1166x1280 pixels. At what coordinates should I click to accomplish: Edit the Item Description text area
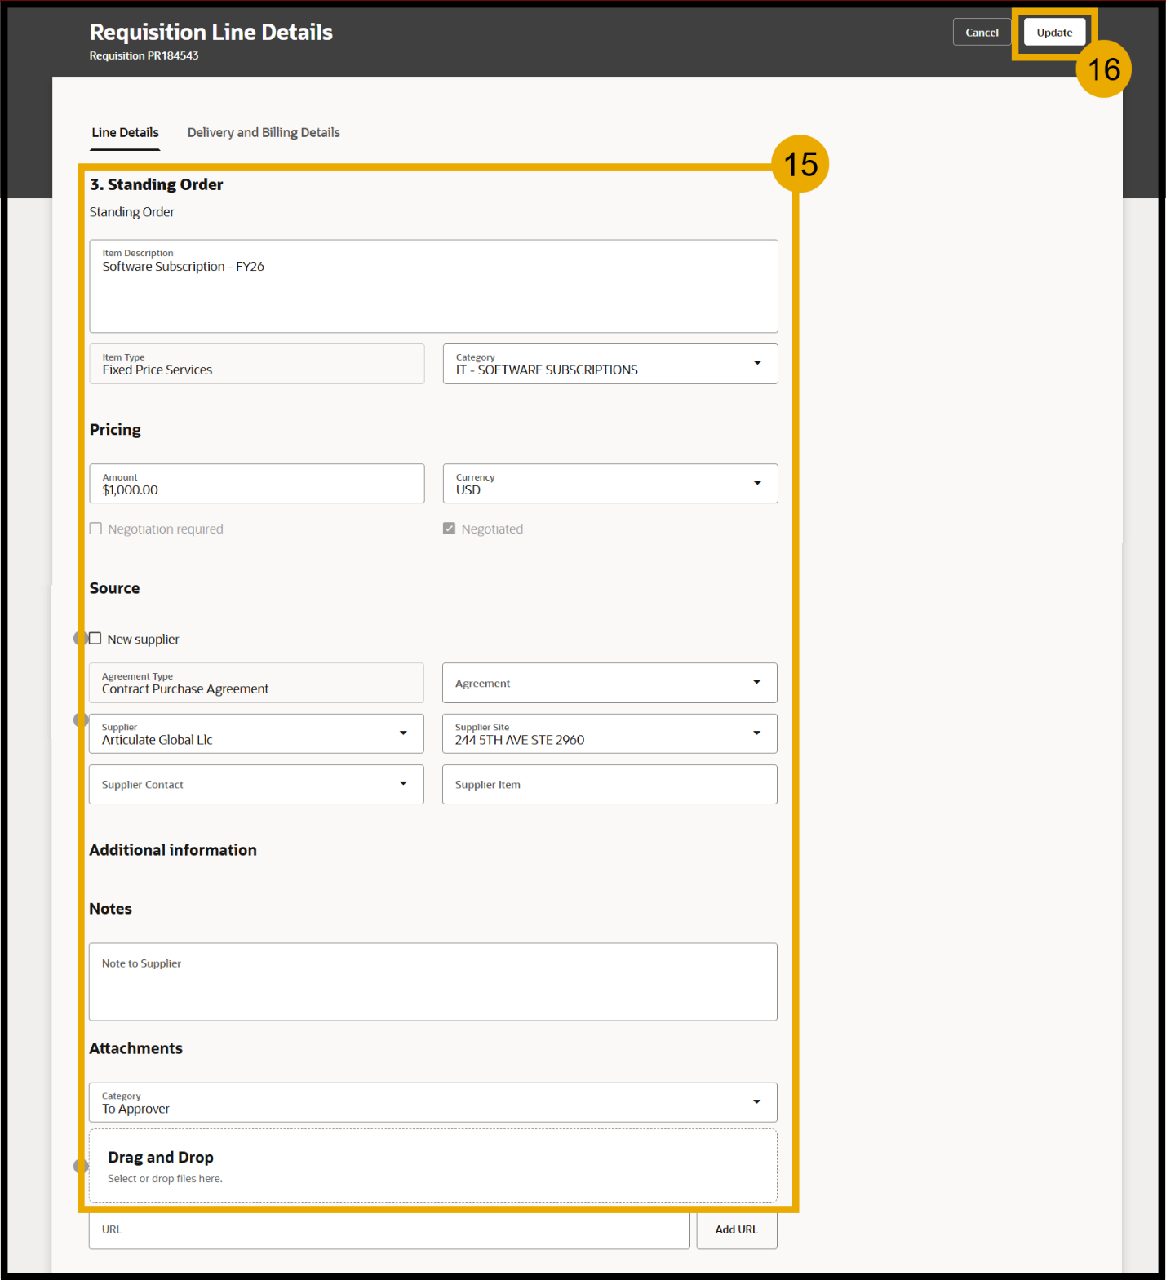click(433, 286)
